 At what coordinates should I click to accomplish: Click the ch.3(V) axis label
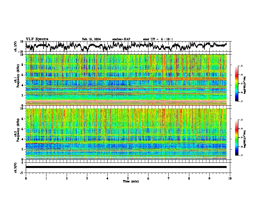tap(16, 168)
